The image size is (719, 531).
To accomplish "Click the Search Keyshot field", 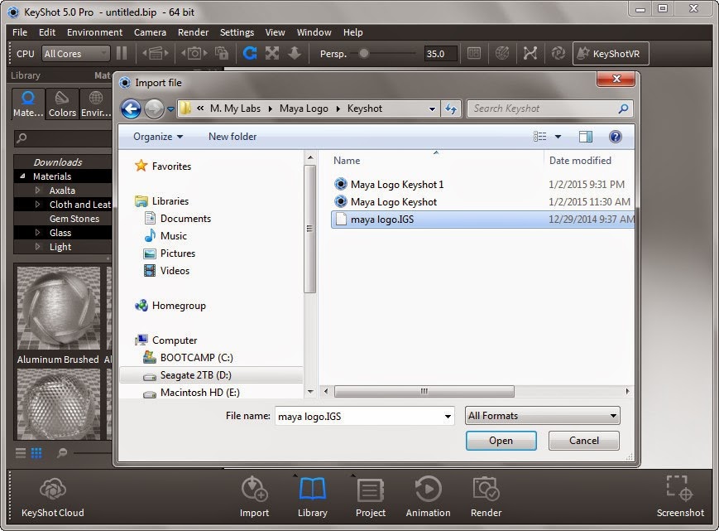I will (x=549, y=109).
